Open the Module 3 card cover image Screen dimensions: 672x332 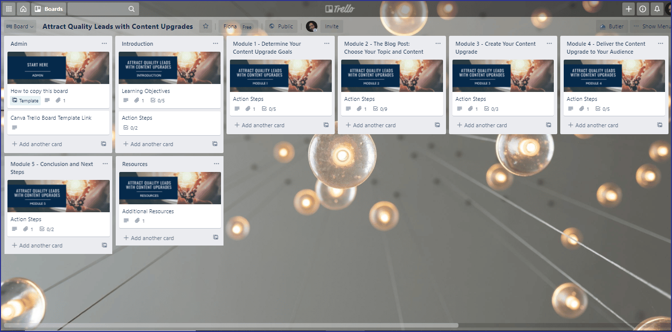coord(503,76)
